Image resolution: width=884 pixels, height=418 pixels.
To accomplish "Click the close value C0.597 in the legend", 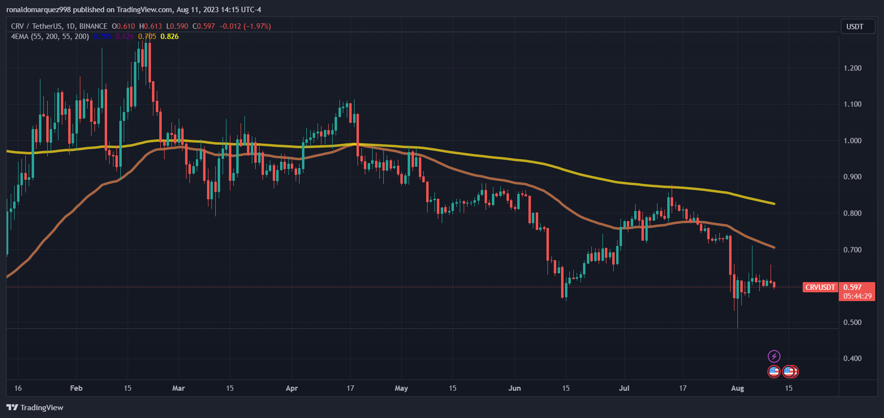I will 204,26.
